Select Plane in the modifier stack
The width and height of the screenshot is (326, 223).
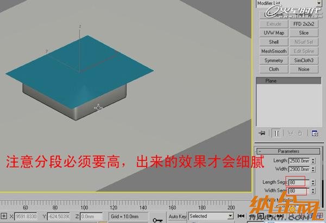pyautogui.click(x=289, y=81)
